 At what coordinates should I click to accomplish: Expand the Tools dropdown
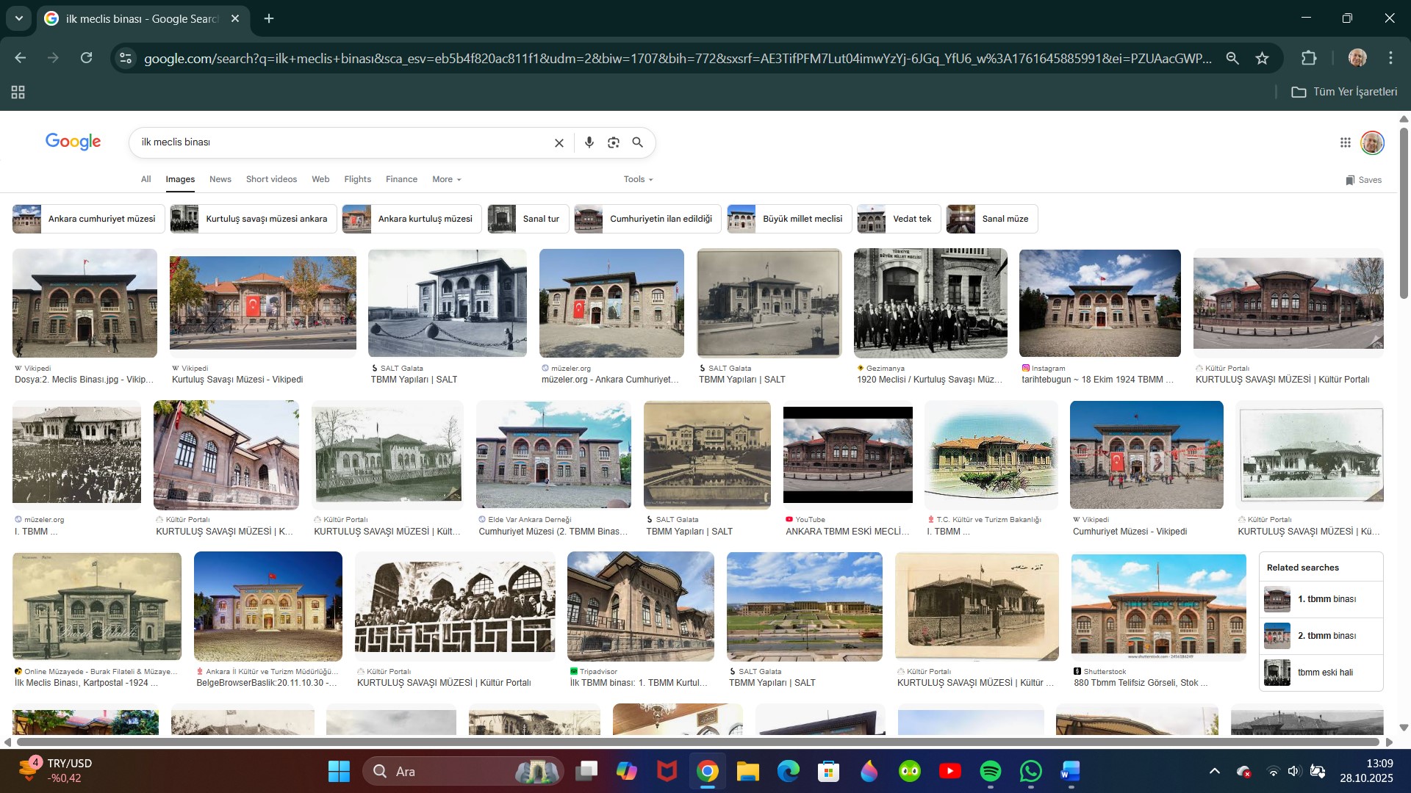(638, 179)
